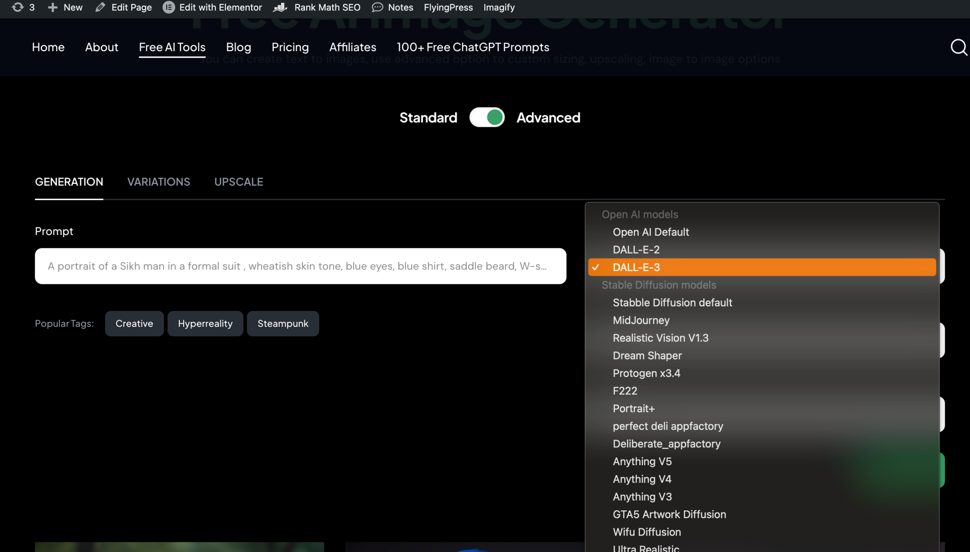Click the Creative tag button
Viewport: 970px width, 552px height.
coord(134,324)
